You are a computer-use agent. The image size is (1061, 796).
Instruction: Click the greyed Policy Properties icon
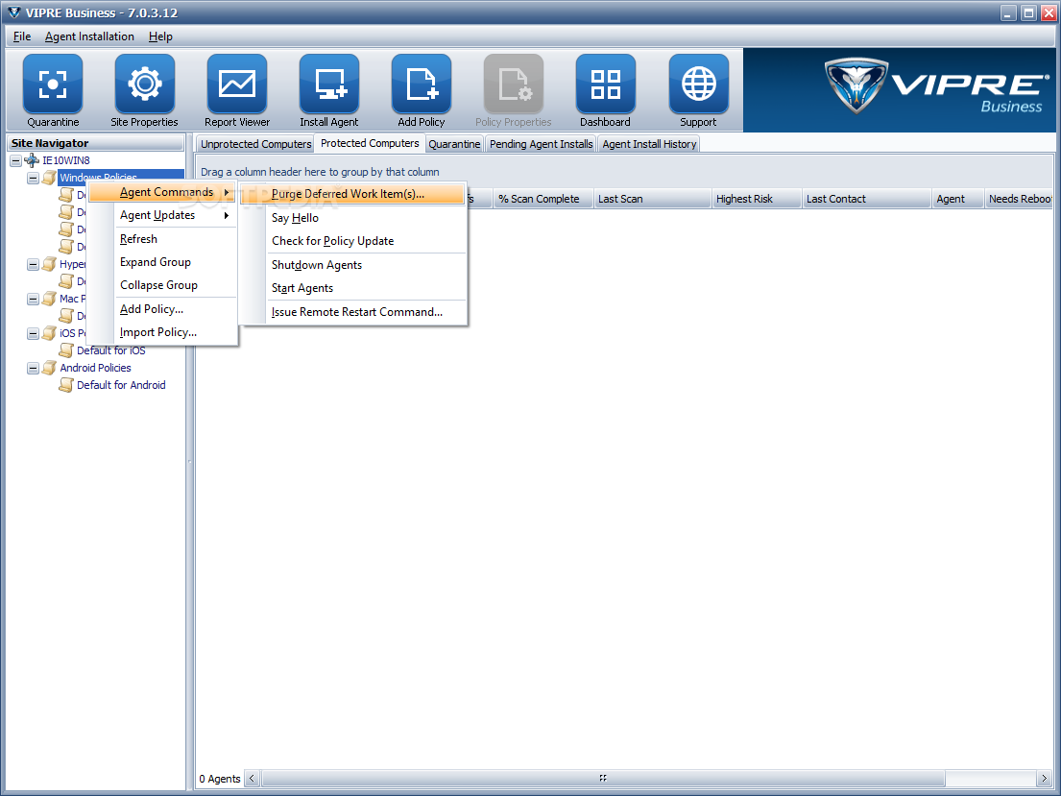point(514,84)
